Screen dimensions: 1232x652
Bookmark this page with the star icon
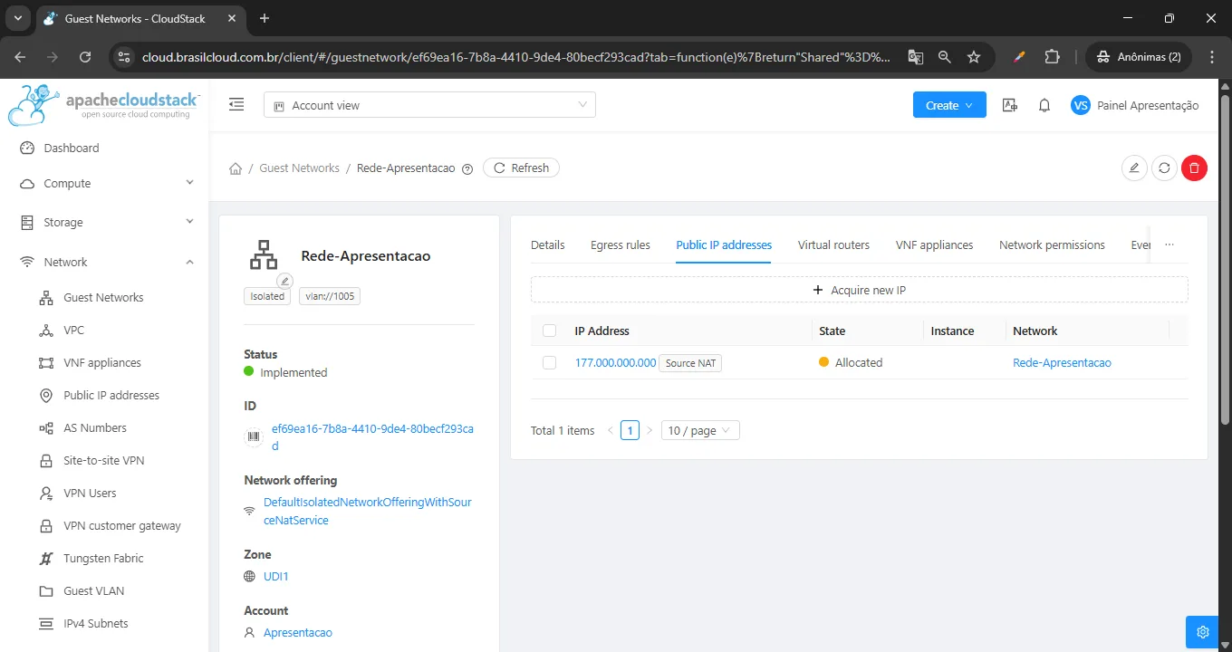pyautogui.click(x=974, y=56)
